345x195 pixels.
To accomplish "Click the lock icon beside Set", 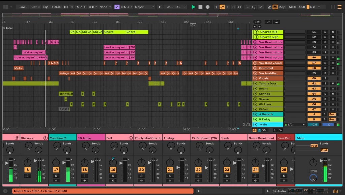I will (276, 22).
